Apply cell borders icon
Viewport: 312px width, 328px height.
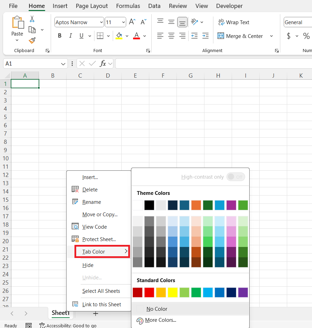[x=100, y=36]
